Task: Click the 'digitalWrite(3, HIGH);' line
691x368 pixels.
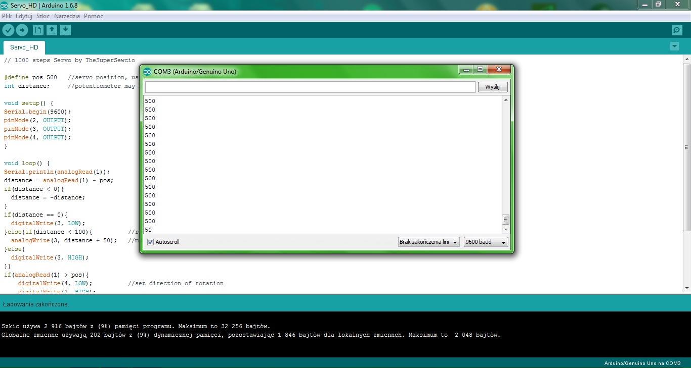Action: [50, 257]
